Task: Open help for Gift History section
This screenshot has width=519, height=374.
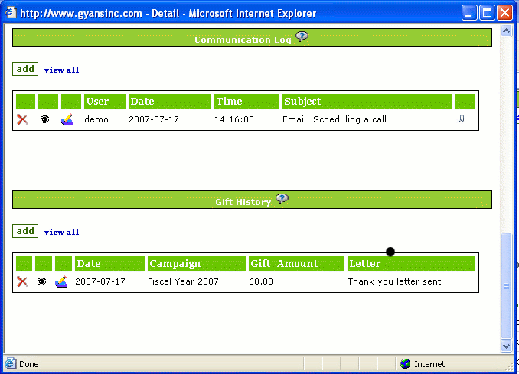Action: (x=282, y=199)
